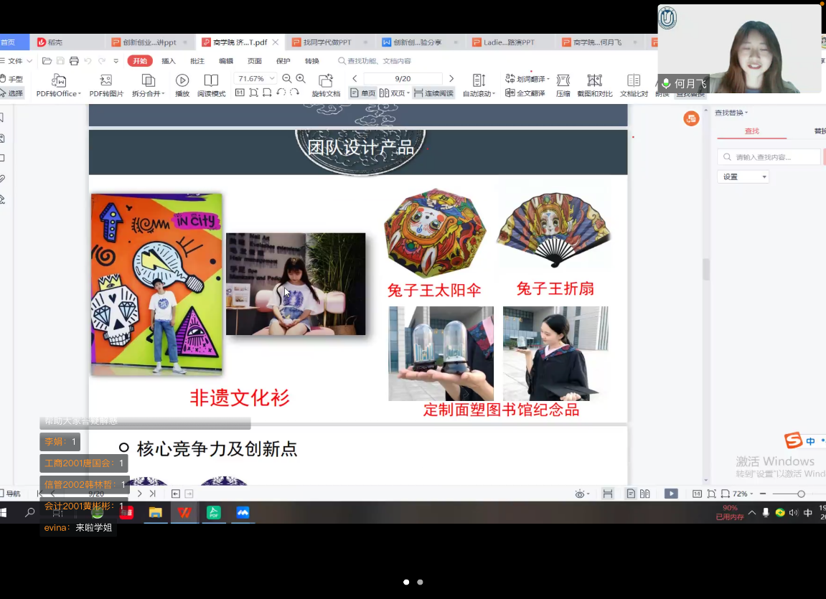Open the 播放 slideshow play icon

click(x=182, y=80)
